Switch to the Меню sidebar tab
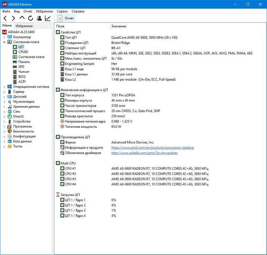 pyautogui.click(x=7, y=25)
